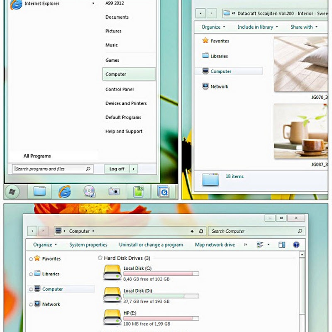Click the change view icon in Computer toolbar
Screen dimensions: 332x332
pyautogui.click(x=260, y=245)
